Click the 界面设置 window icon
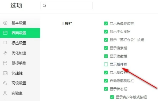This screenshot has height=101, width=158. [5, 33]
